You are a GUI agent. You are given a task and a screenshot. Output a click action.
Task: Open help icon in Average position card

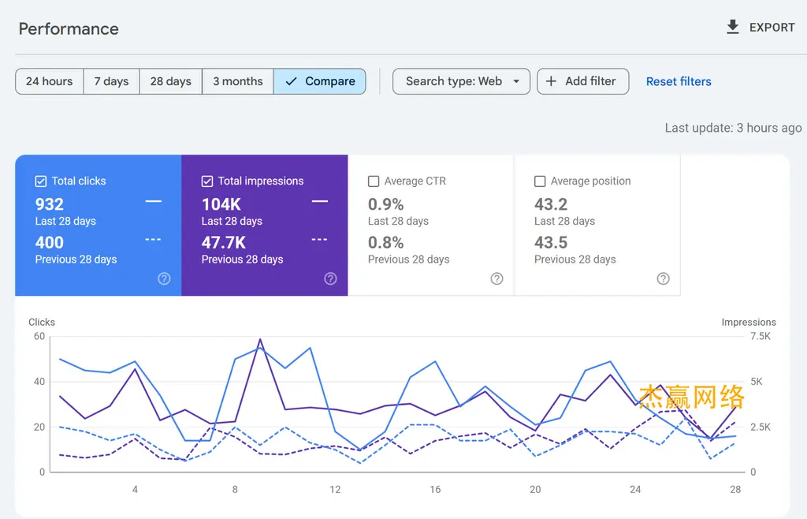pyautogui.click(x=664, y=278)
